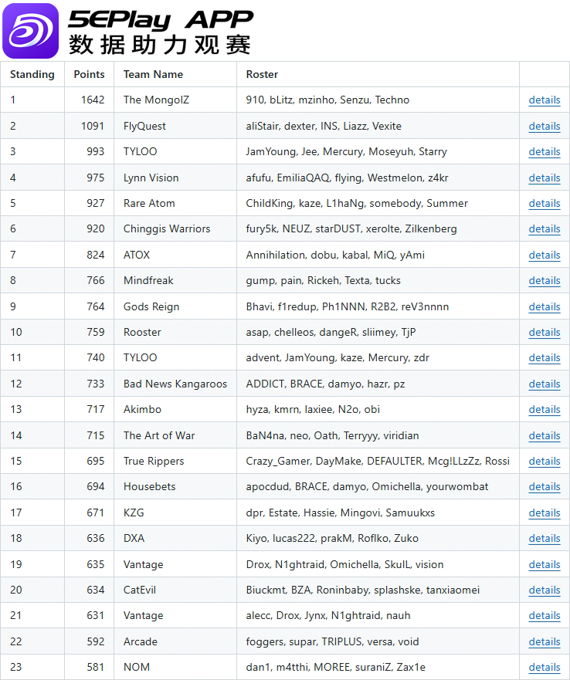Select team name Mindfreak
This screenshot has height=680, width=570.
pos(148,280)
